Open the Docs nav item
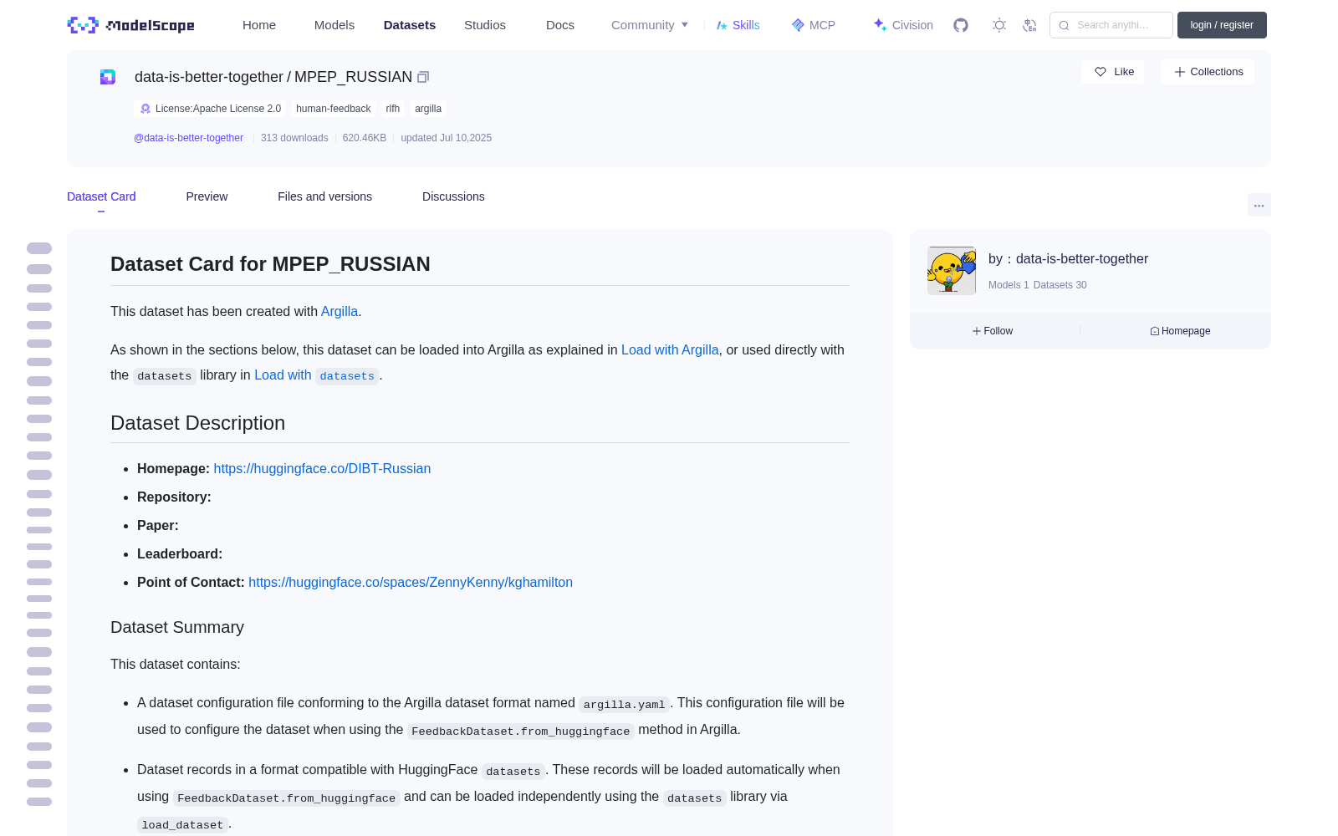 click(560, 25)
